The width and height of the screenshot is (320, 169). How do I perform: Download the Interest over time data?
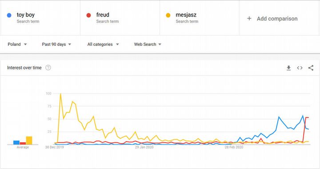coord(288,68)
